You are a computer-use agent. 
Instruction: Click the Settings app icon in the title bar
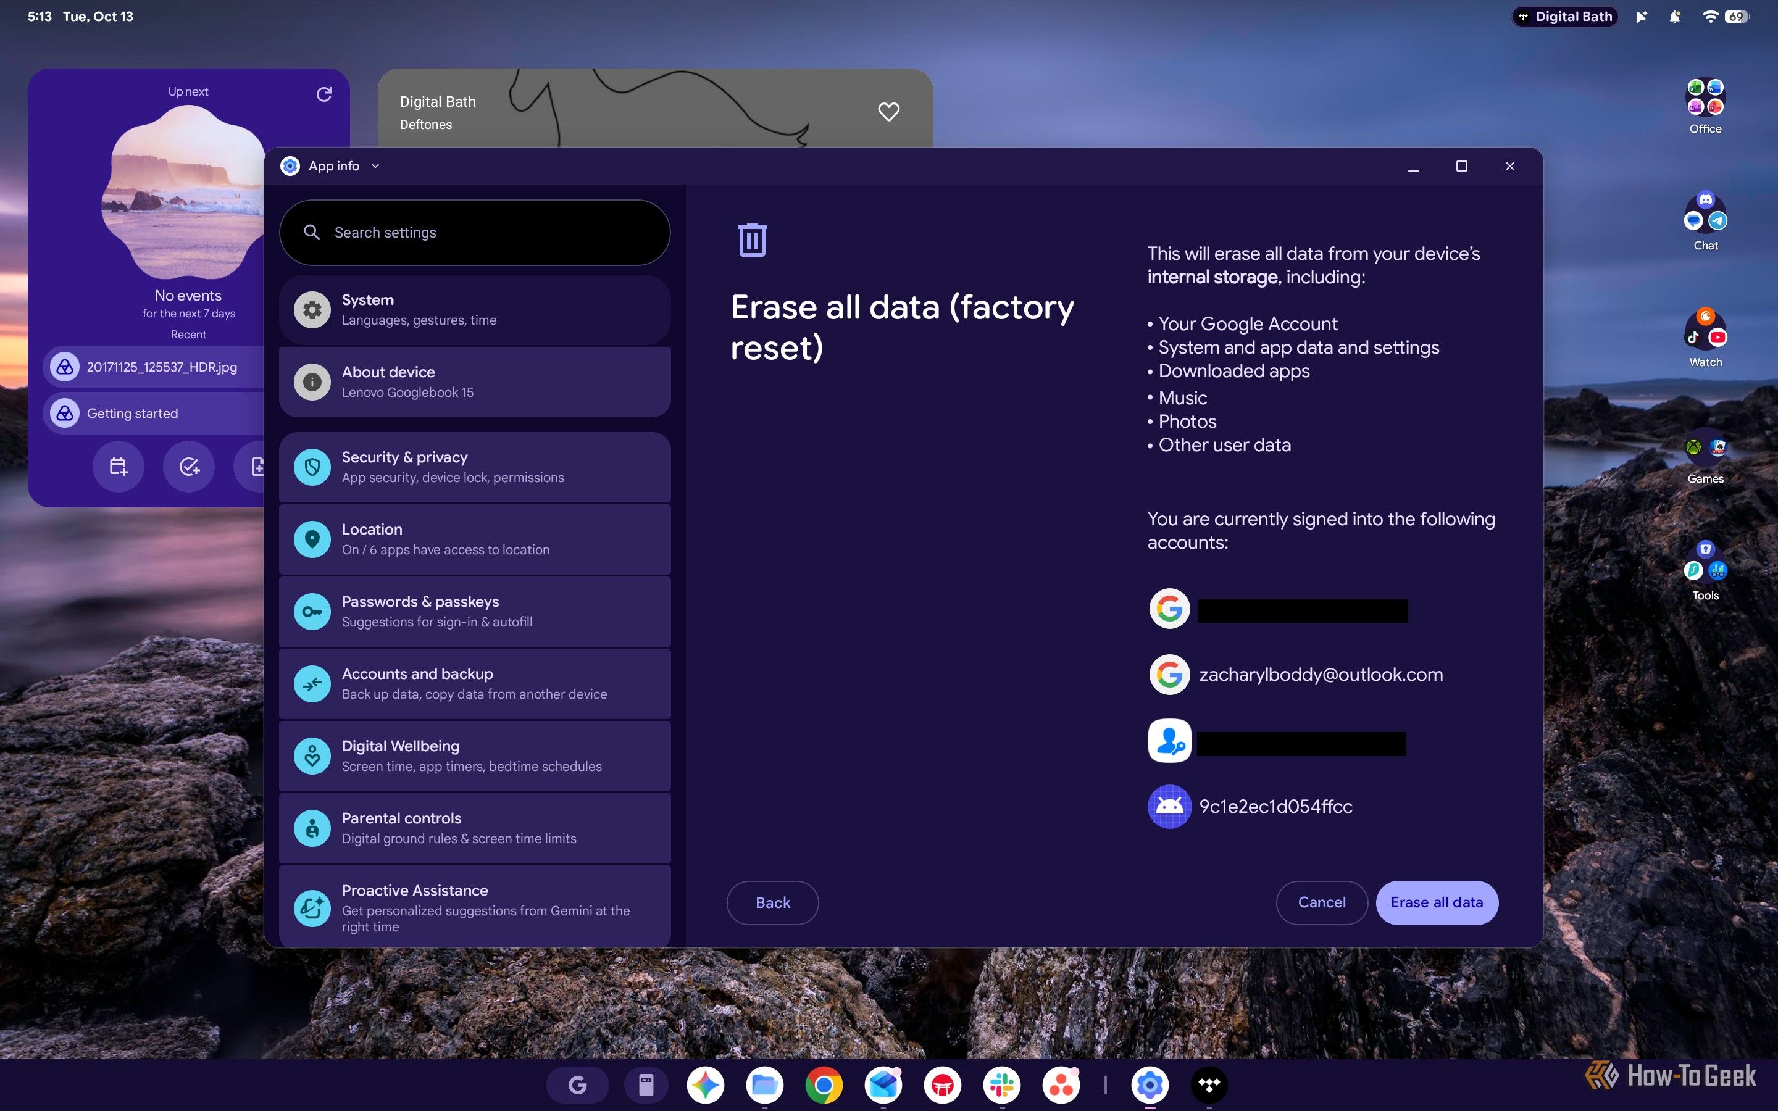pos(290,166)
